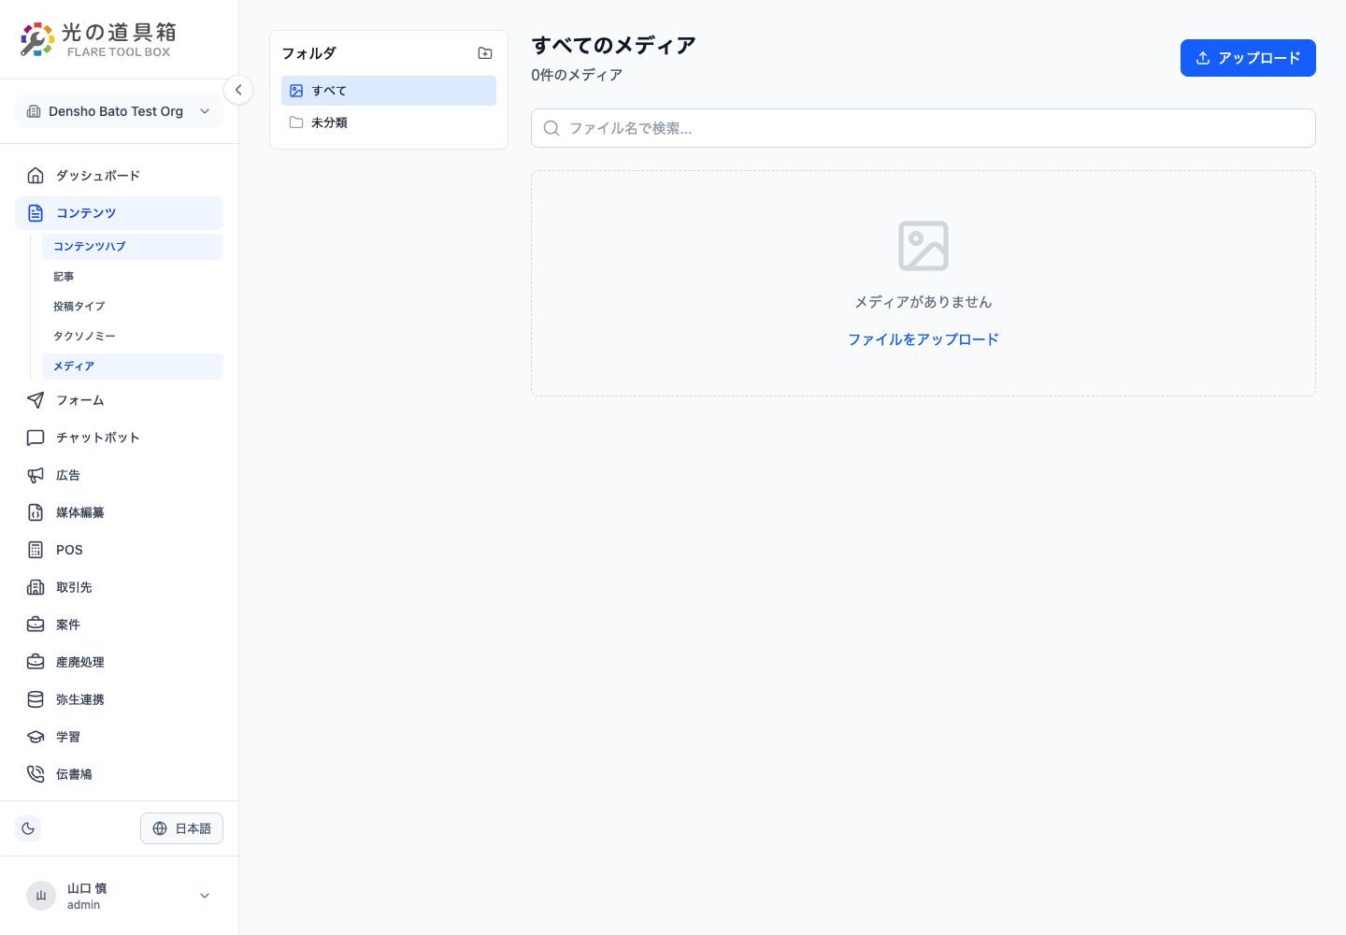Select the コンテンツ menu item
The width and height of the screenshot is (1346, 935).
click(119, 213)
